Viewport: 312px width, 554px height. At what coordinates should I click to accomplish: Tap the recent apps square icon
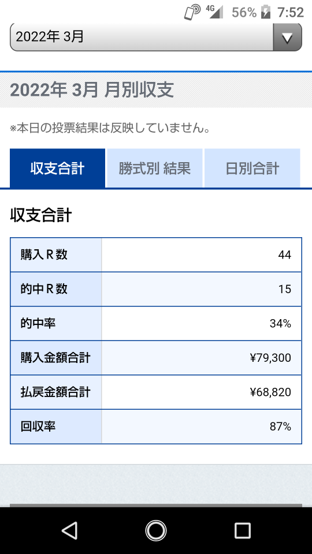pyautogui.click(x=242, y=530)
